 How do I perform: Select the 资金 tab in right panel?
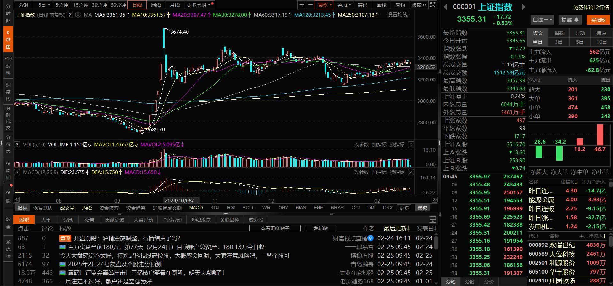point(538,33)
